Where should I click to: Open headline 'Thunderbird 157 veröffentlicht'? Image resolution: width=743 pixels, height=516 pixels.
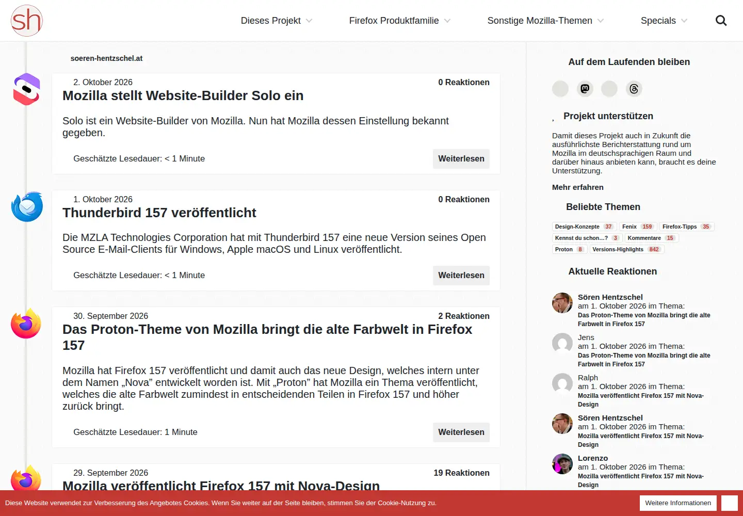(159, 213)
